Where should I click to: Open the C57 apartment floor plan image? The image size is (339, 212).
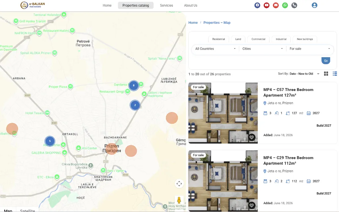[223, 113]
